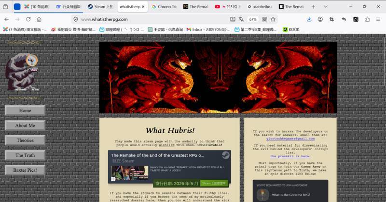Open the dark square extension icon
The height and width of the screenshot is (202, 386).
click(356, 19)
